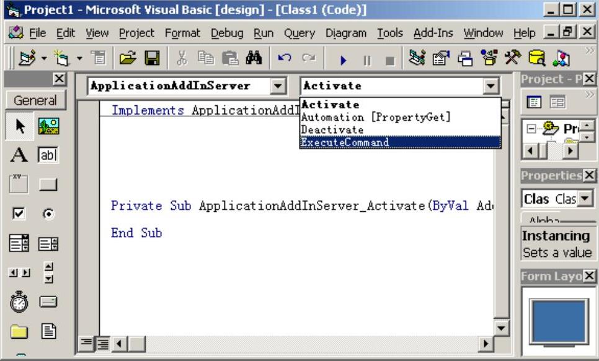Click View Code icon in Project panel
Viewport: 599px width, 361px height.
click(534, 102)
